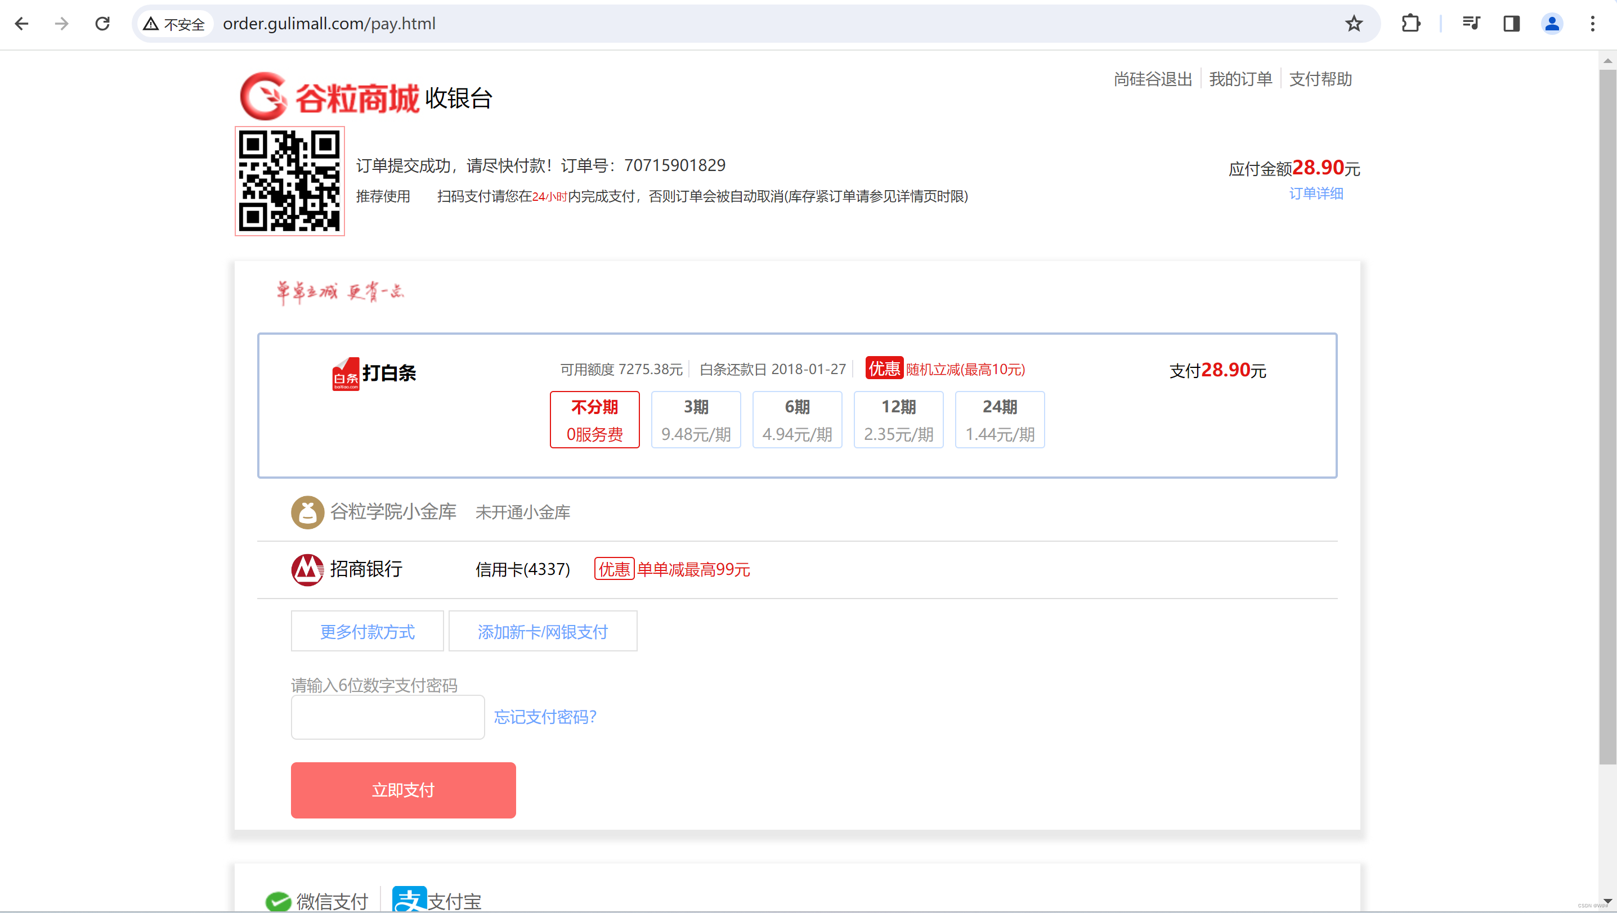Choose the 3期 installment option
The image size is (1617, 913).
click(696, 420)
